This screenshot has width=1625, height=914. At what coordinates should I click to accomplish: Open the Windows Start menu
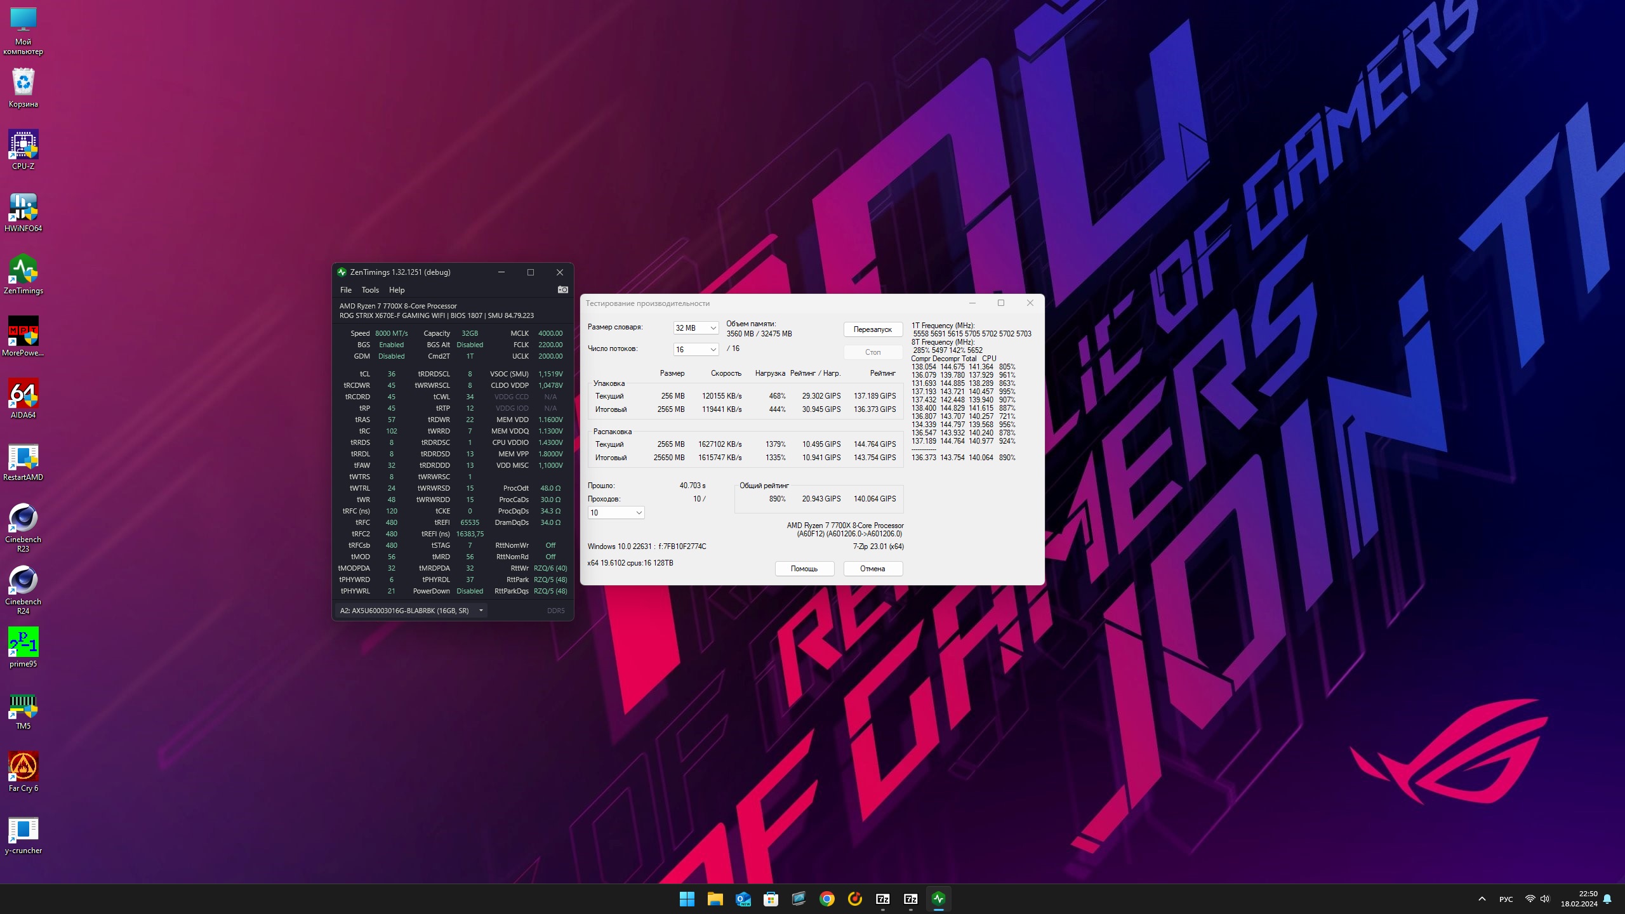[x=687, y=899]
